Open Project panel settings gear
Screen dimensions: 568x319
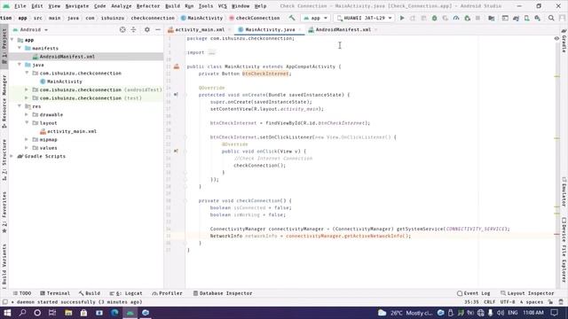[147, 29]
